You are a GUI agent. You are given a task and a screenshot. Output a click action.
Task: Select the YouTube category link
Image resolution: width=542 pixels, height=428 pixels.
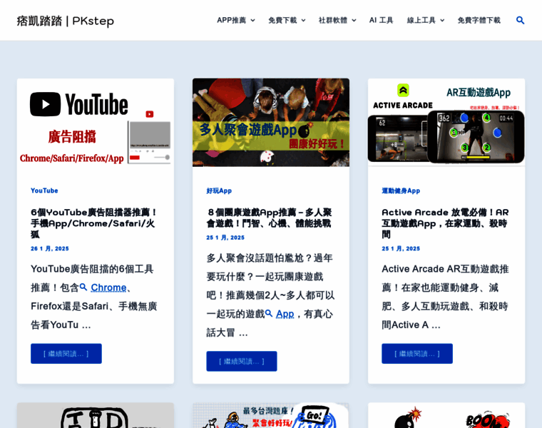[44, 190]
